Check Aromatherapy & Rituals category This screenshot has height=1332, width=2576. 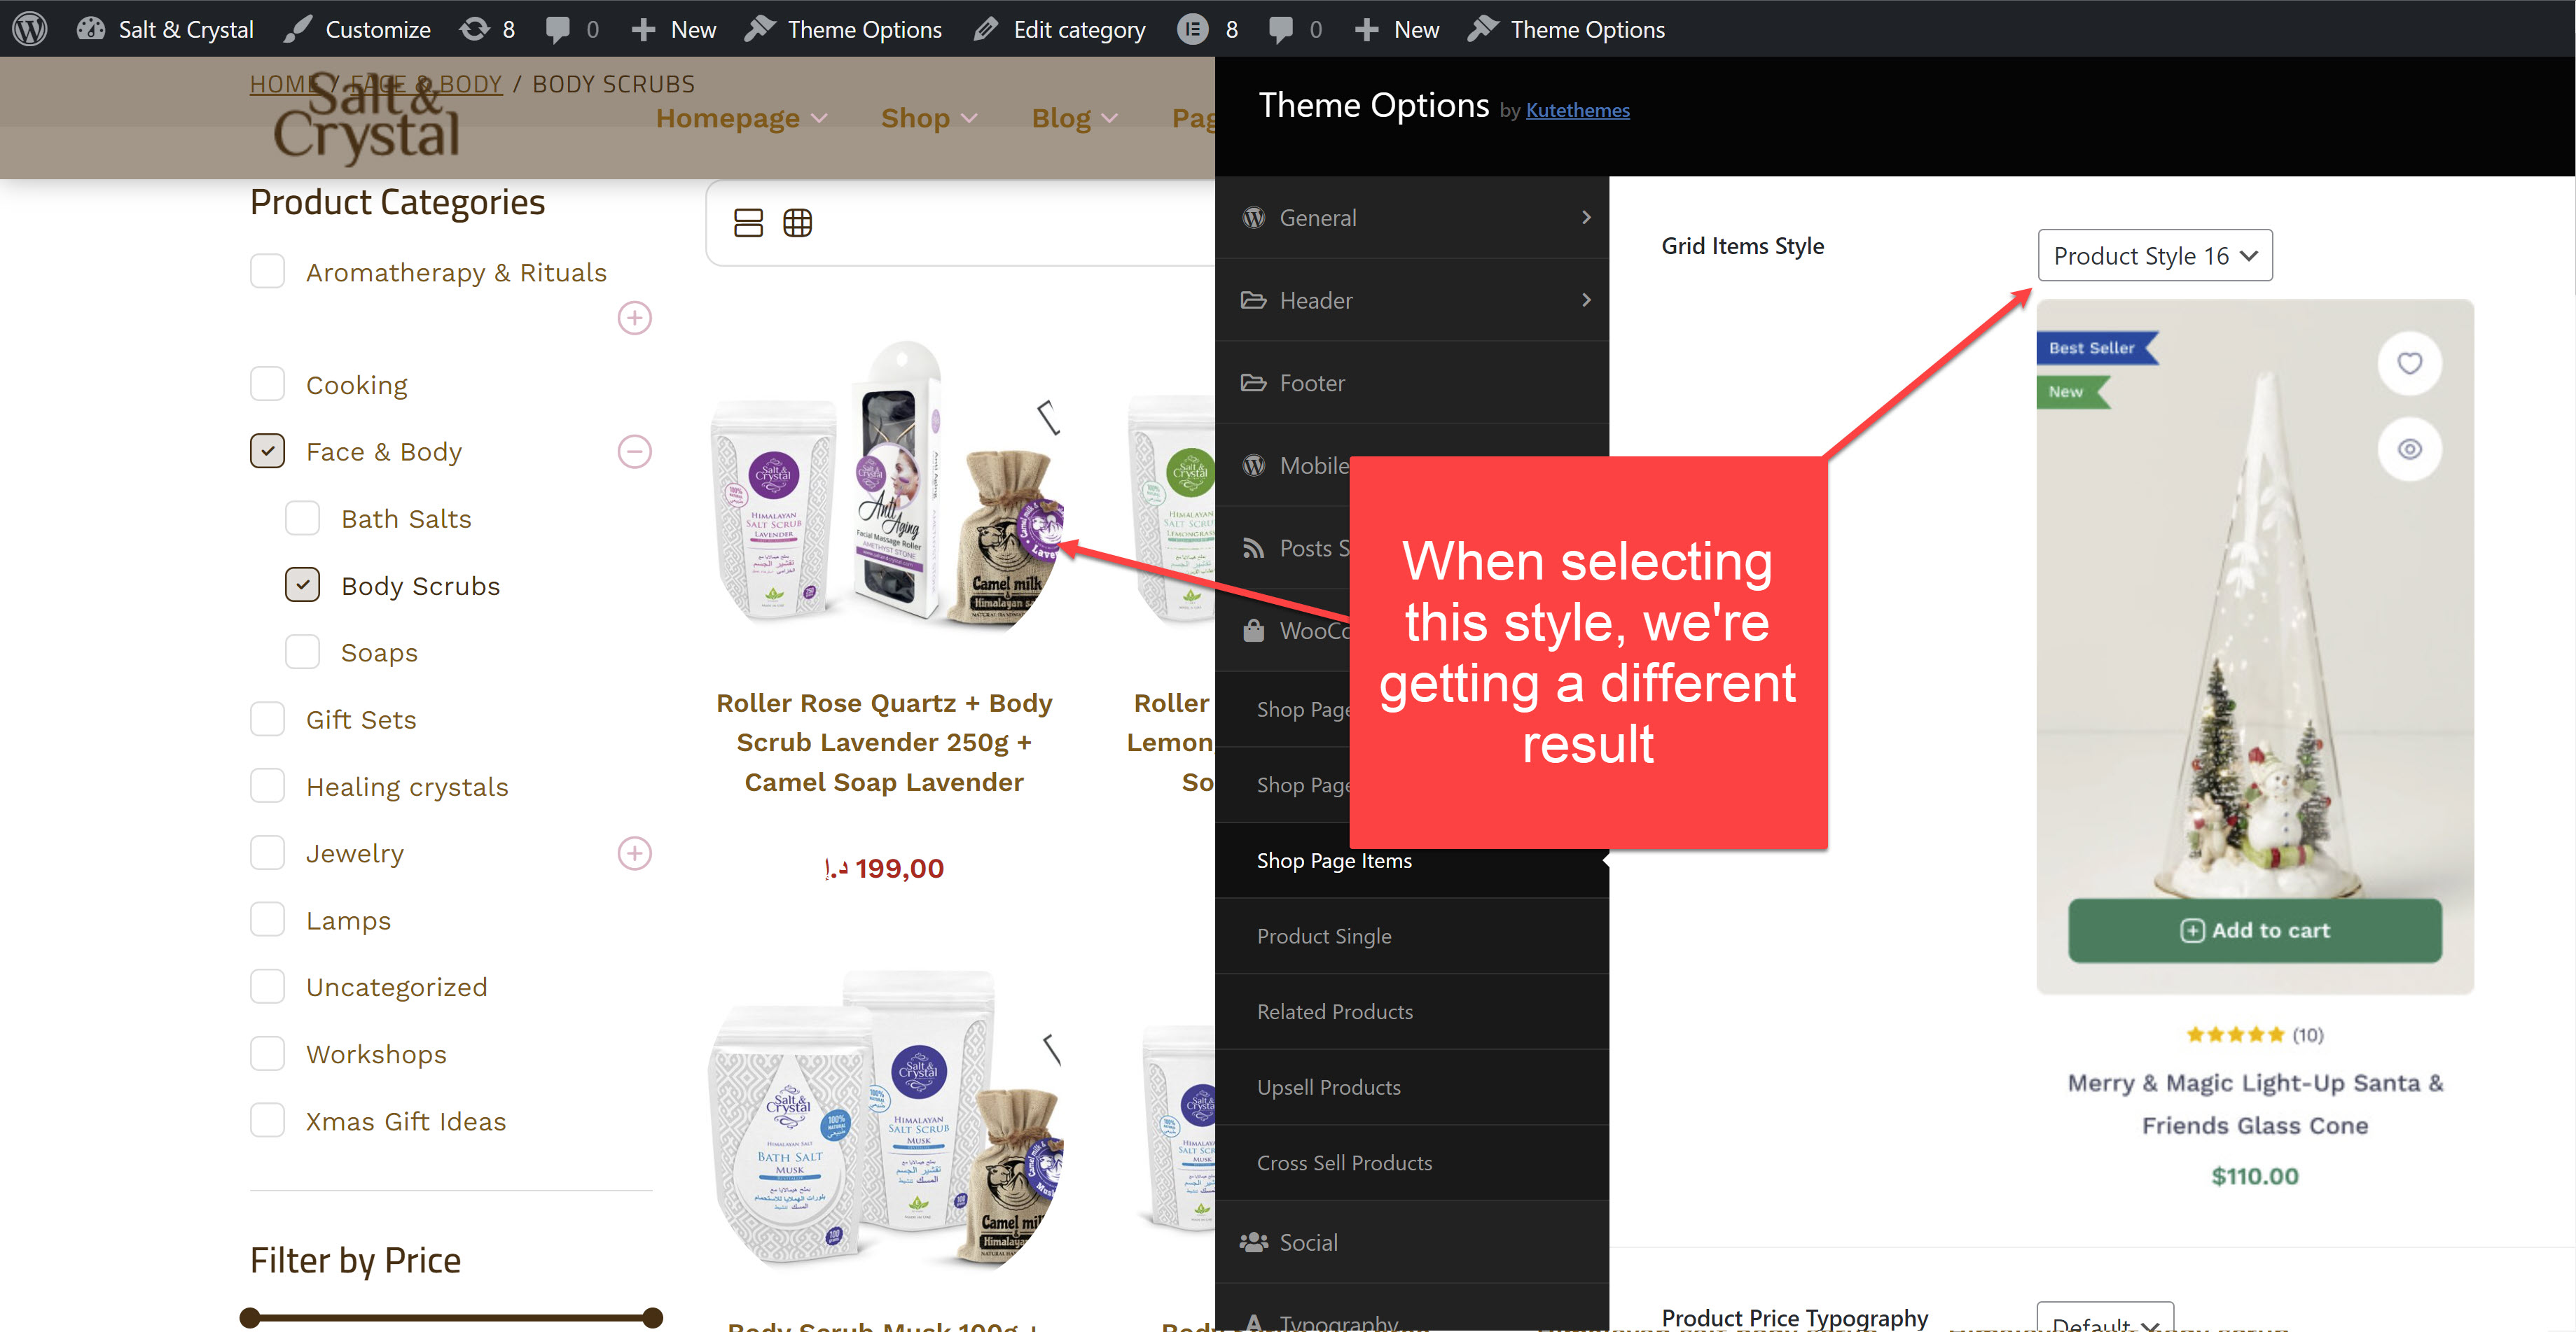267,271
